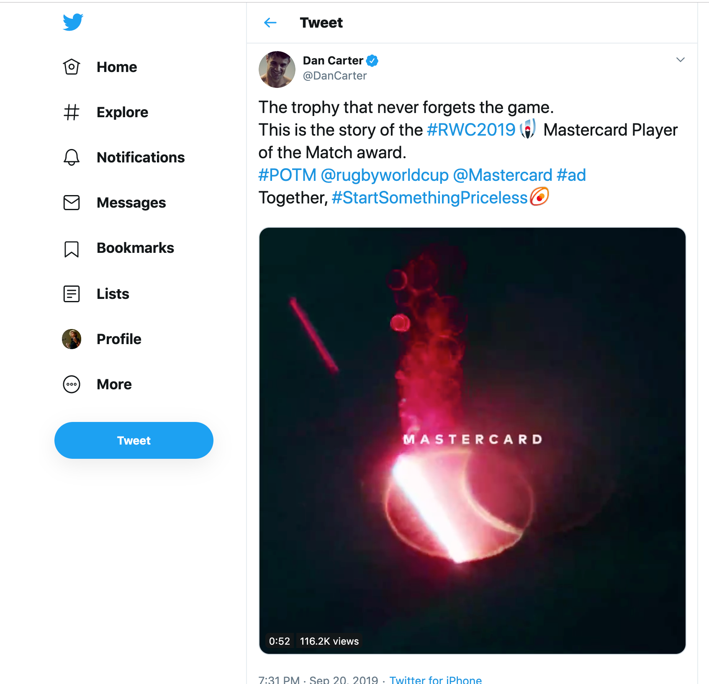
Task: Open the #RWC2019 hashtag link
Action: coord(471,130)
